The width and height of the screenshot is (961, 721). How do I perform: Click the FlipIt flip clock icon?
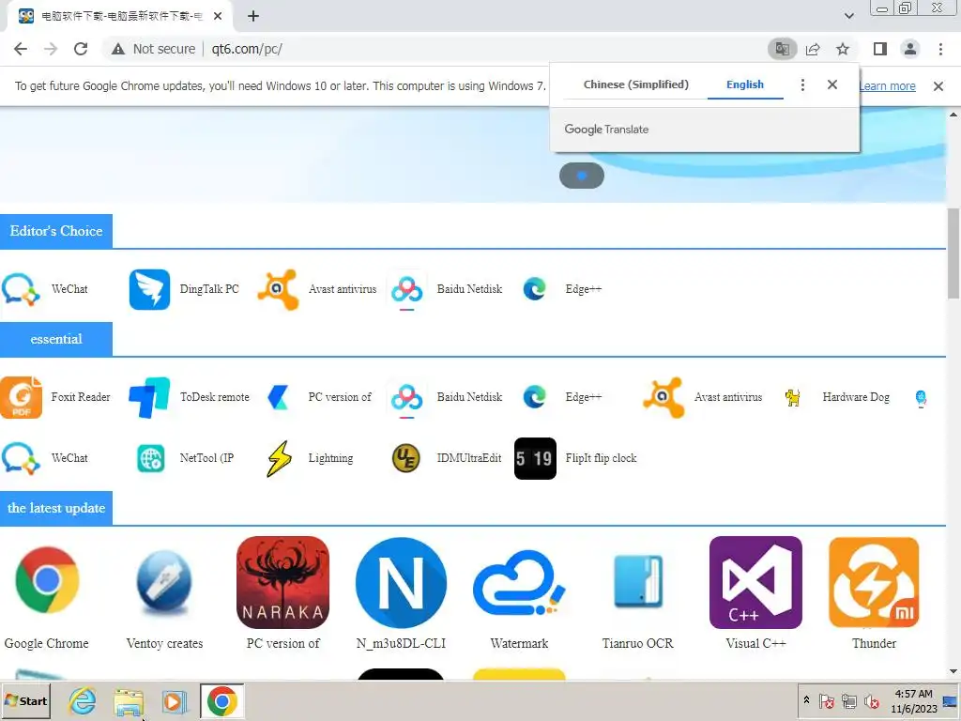(535, 458)
